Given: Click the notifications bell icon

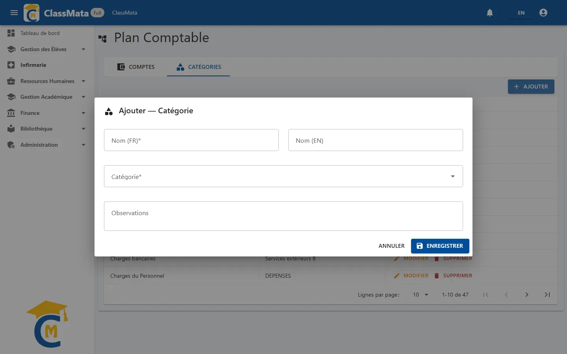Looking at the screenshot, I should click(x=490, y=13).
